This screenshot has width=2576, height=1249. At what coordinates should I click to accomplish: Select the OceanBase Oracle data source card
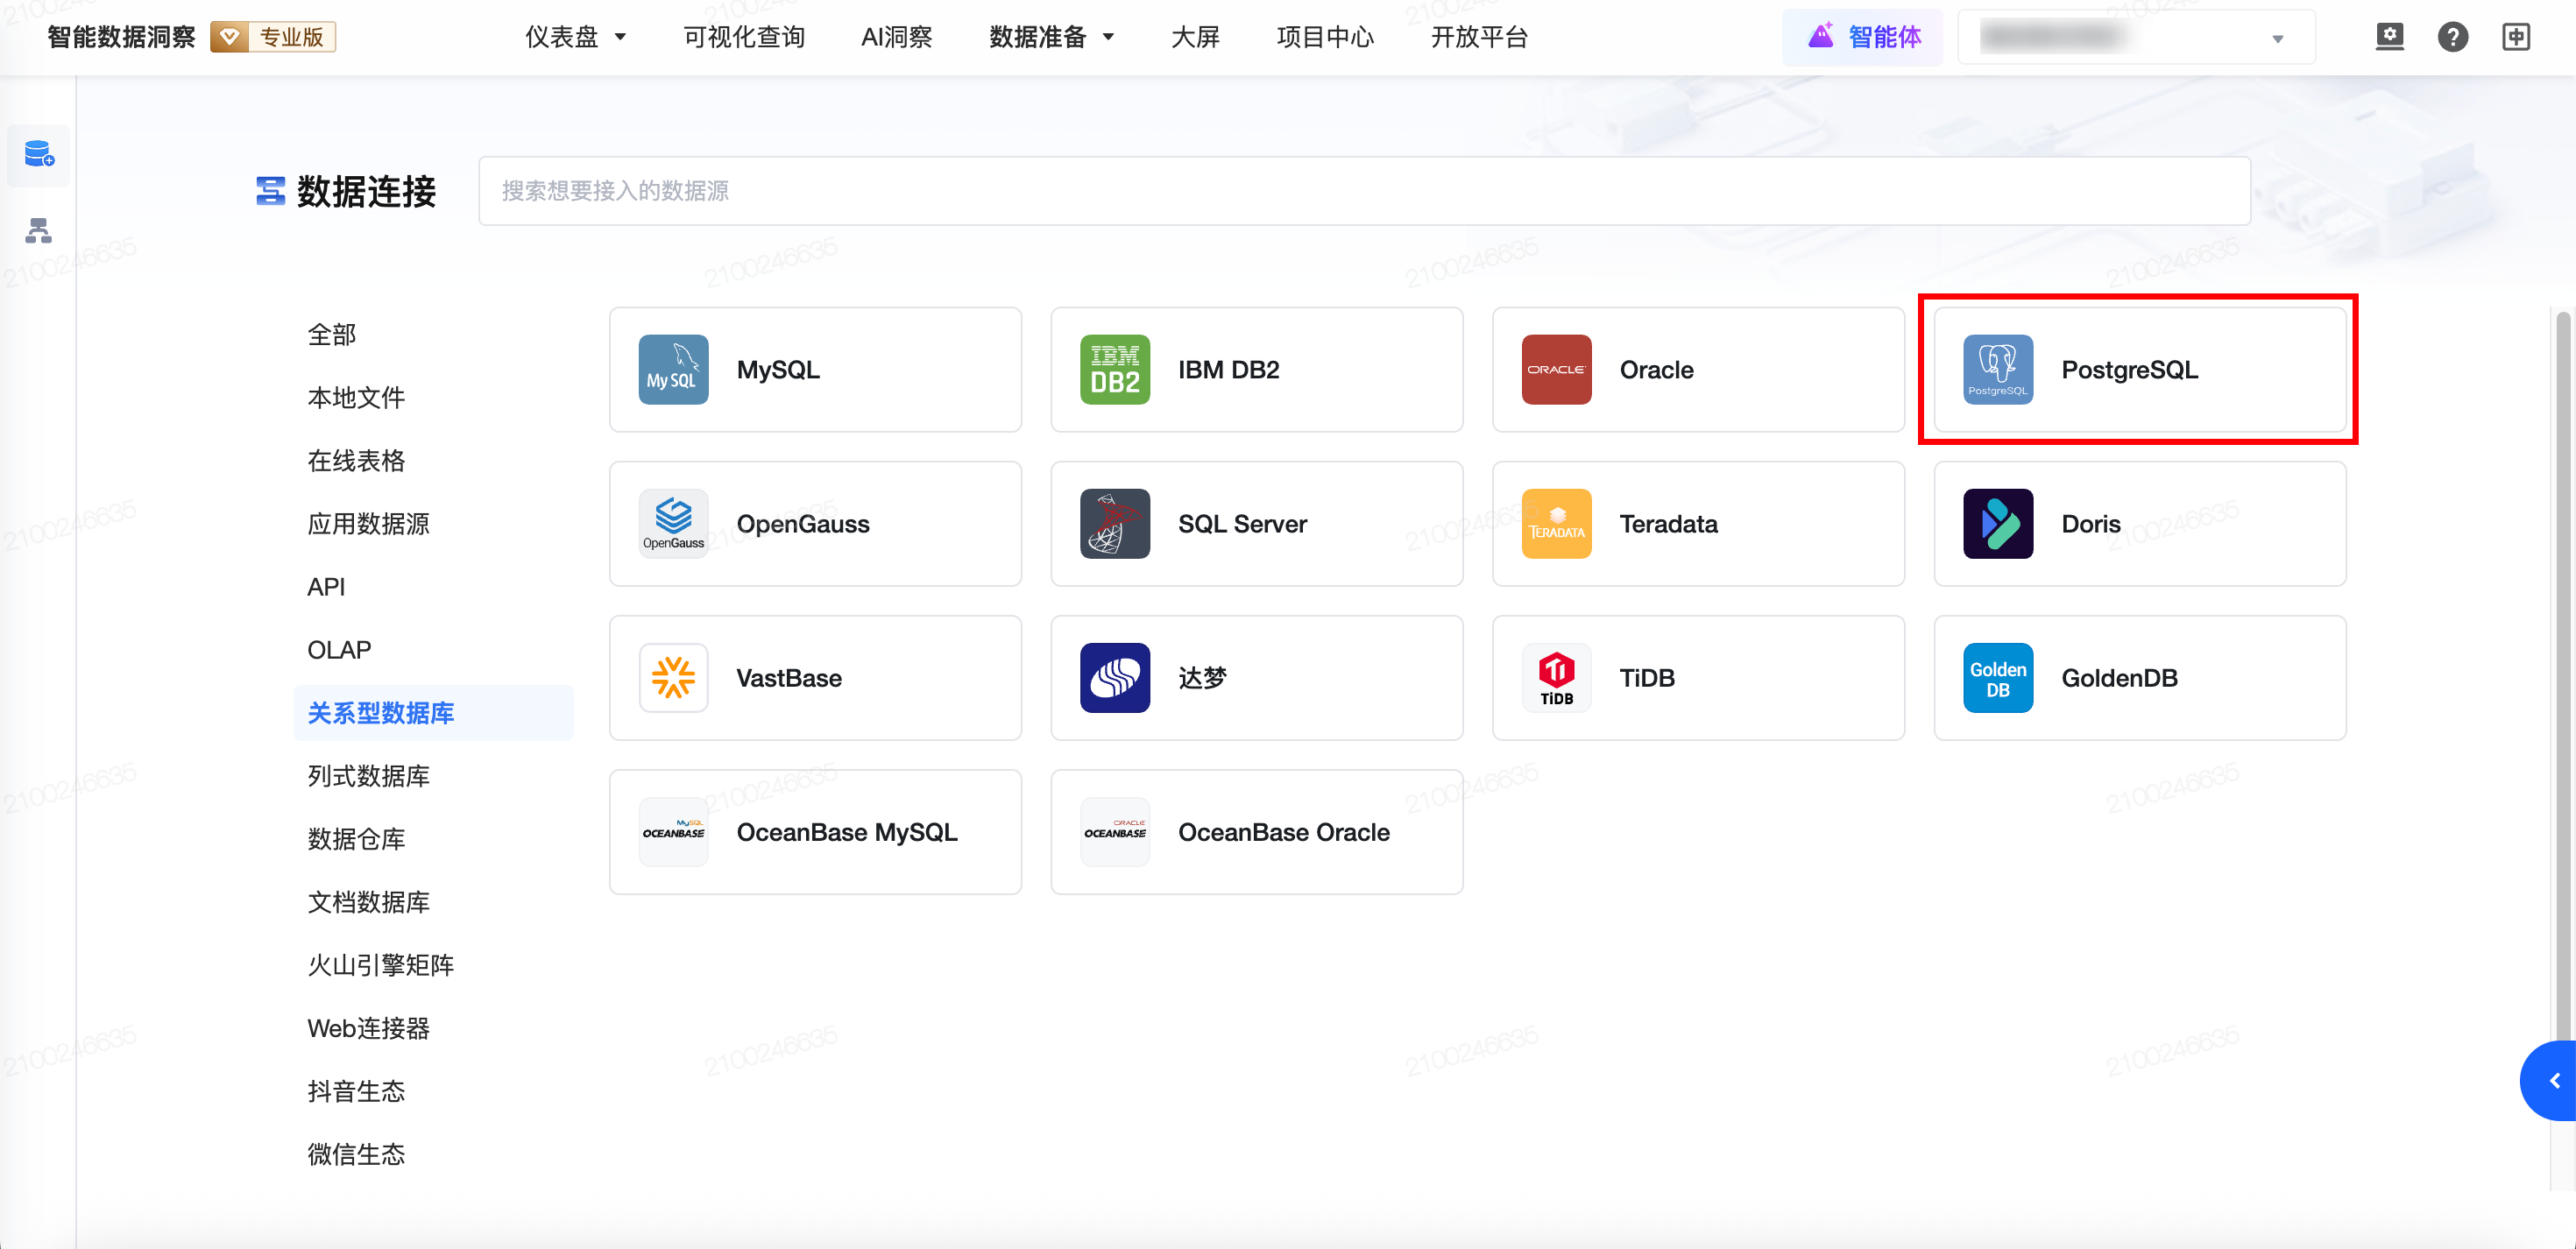coord(1256,831)
